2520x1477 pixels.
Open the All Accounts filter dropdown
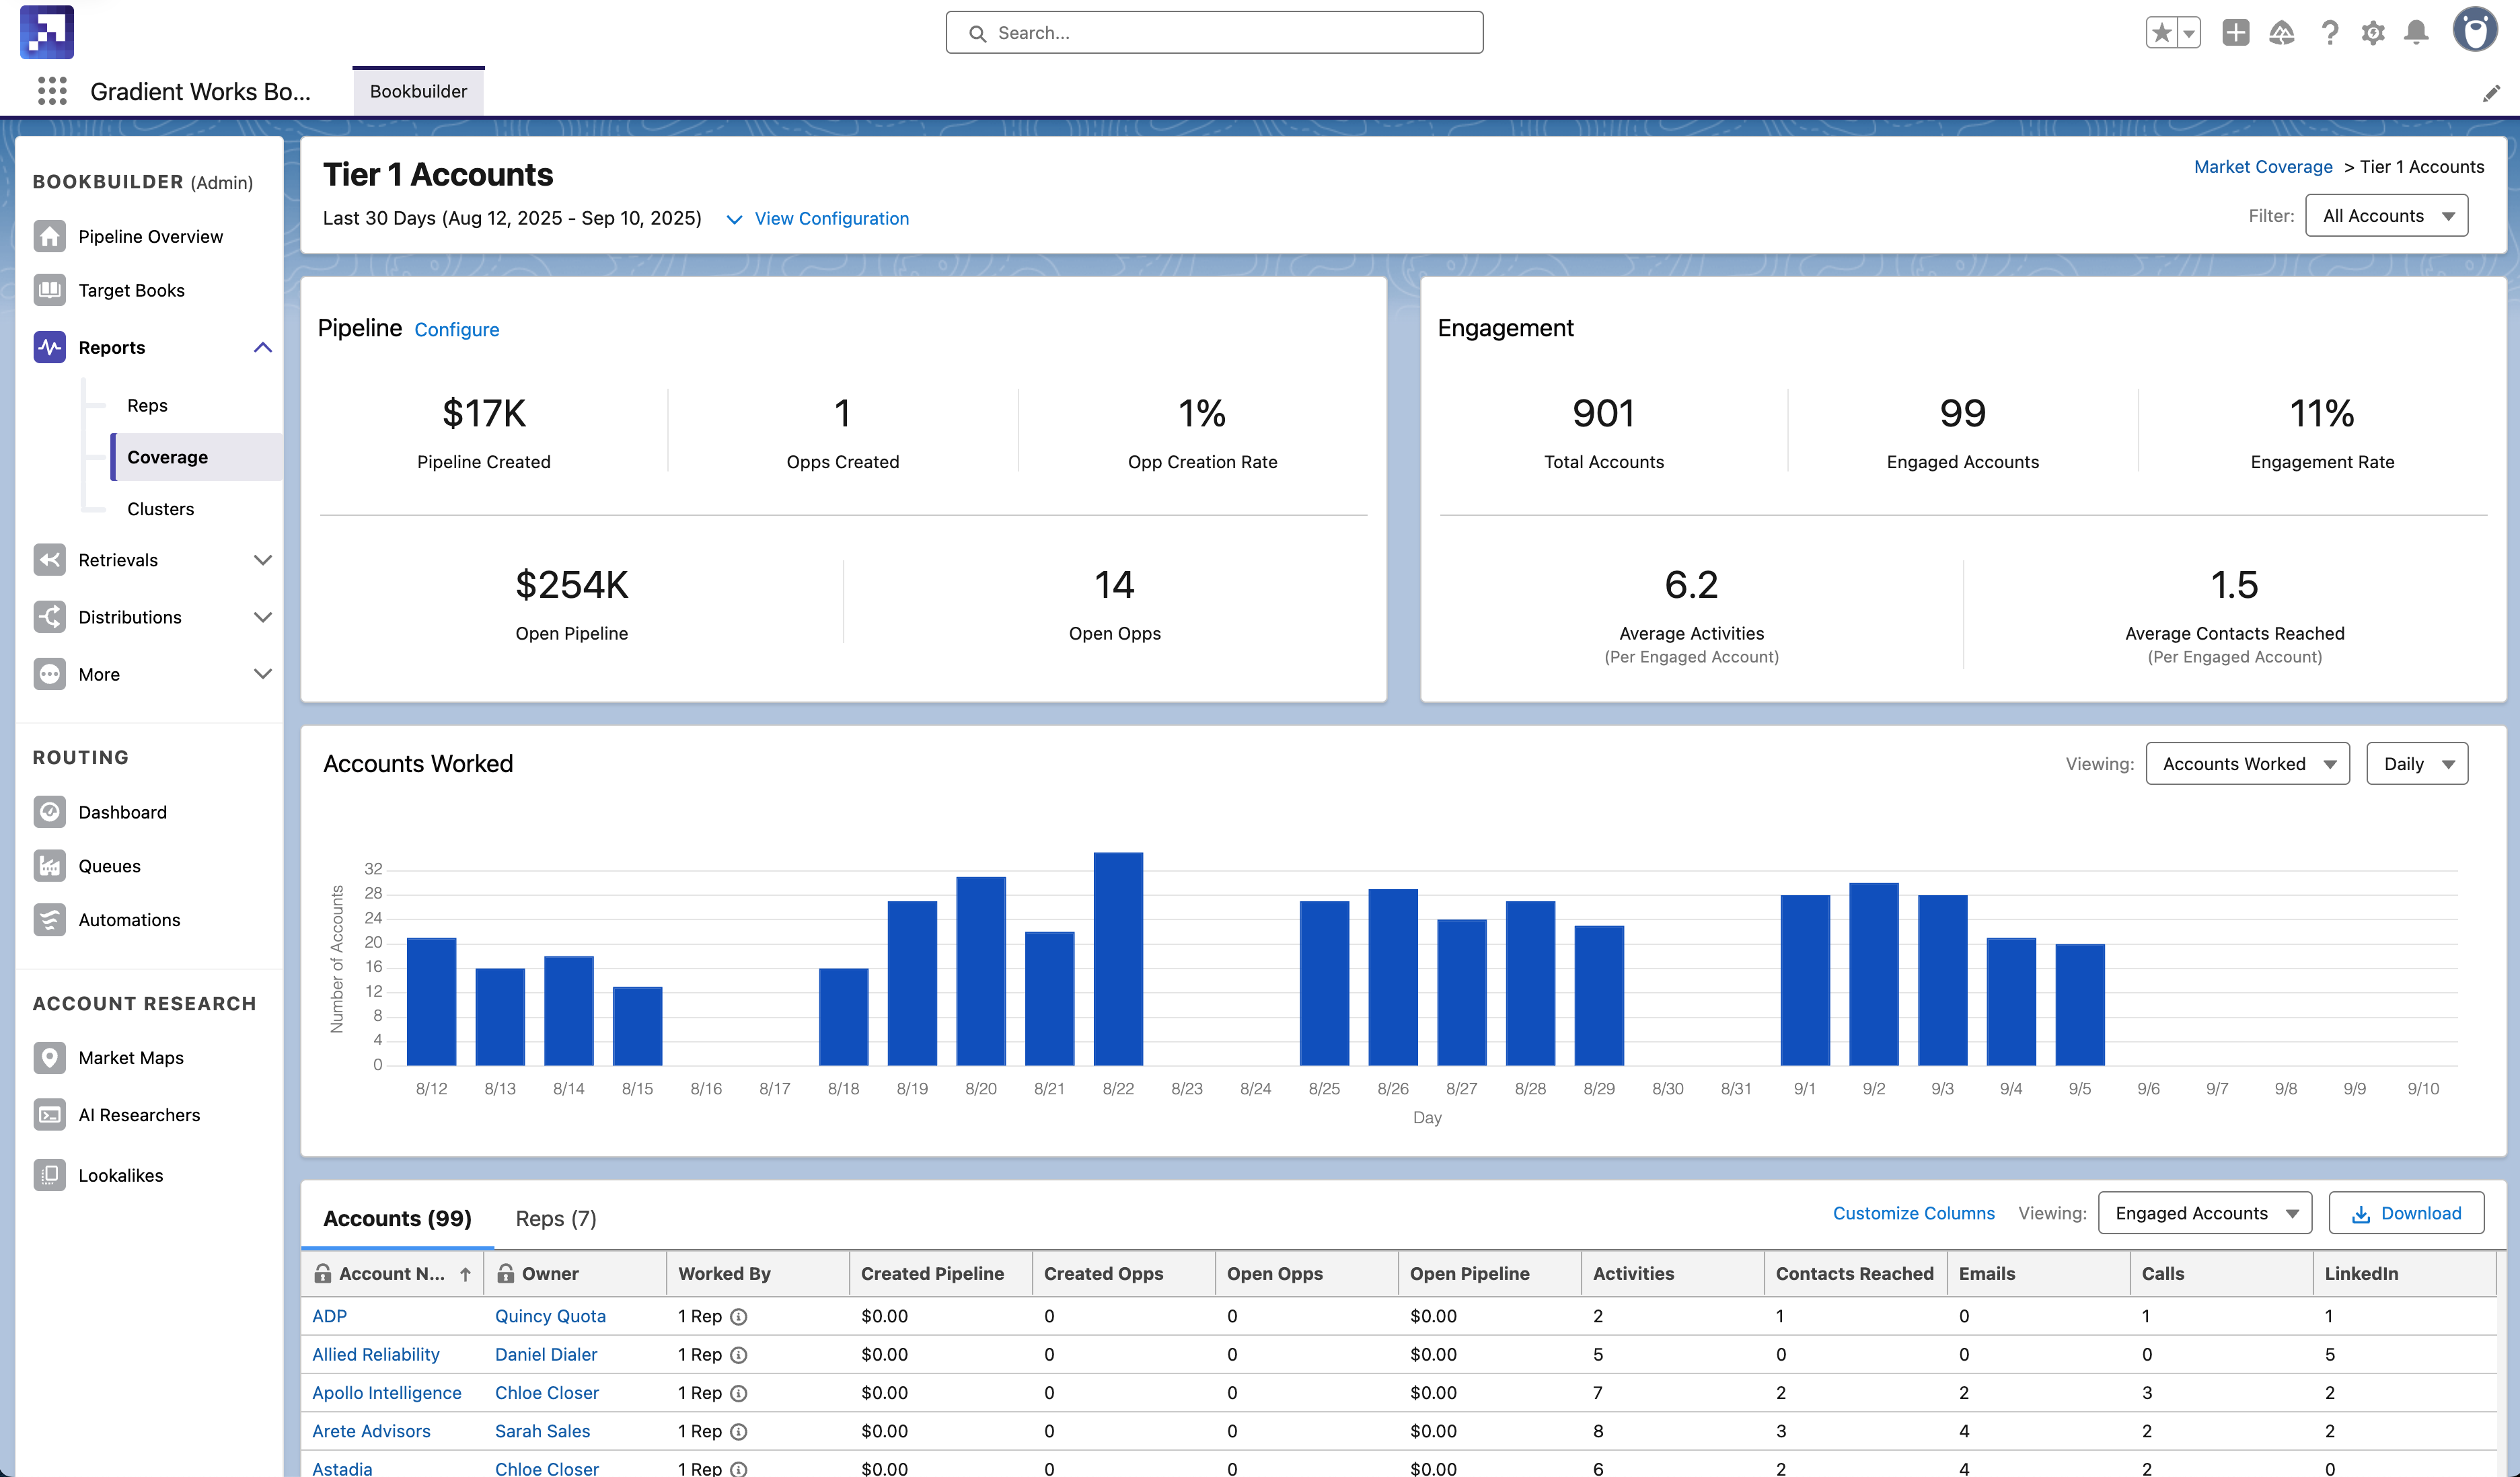click(2386, 216)
